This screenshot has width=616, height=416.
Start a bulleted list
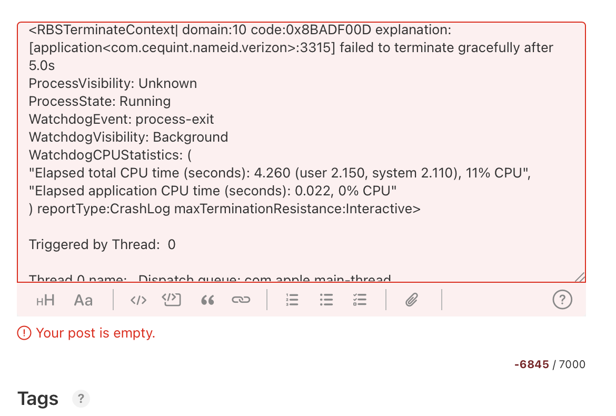(326, 300)
